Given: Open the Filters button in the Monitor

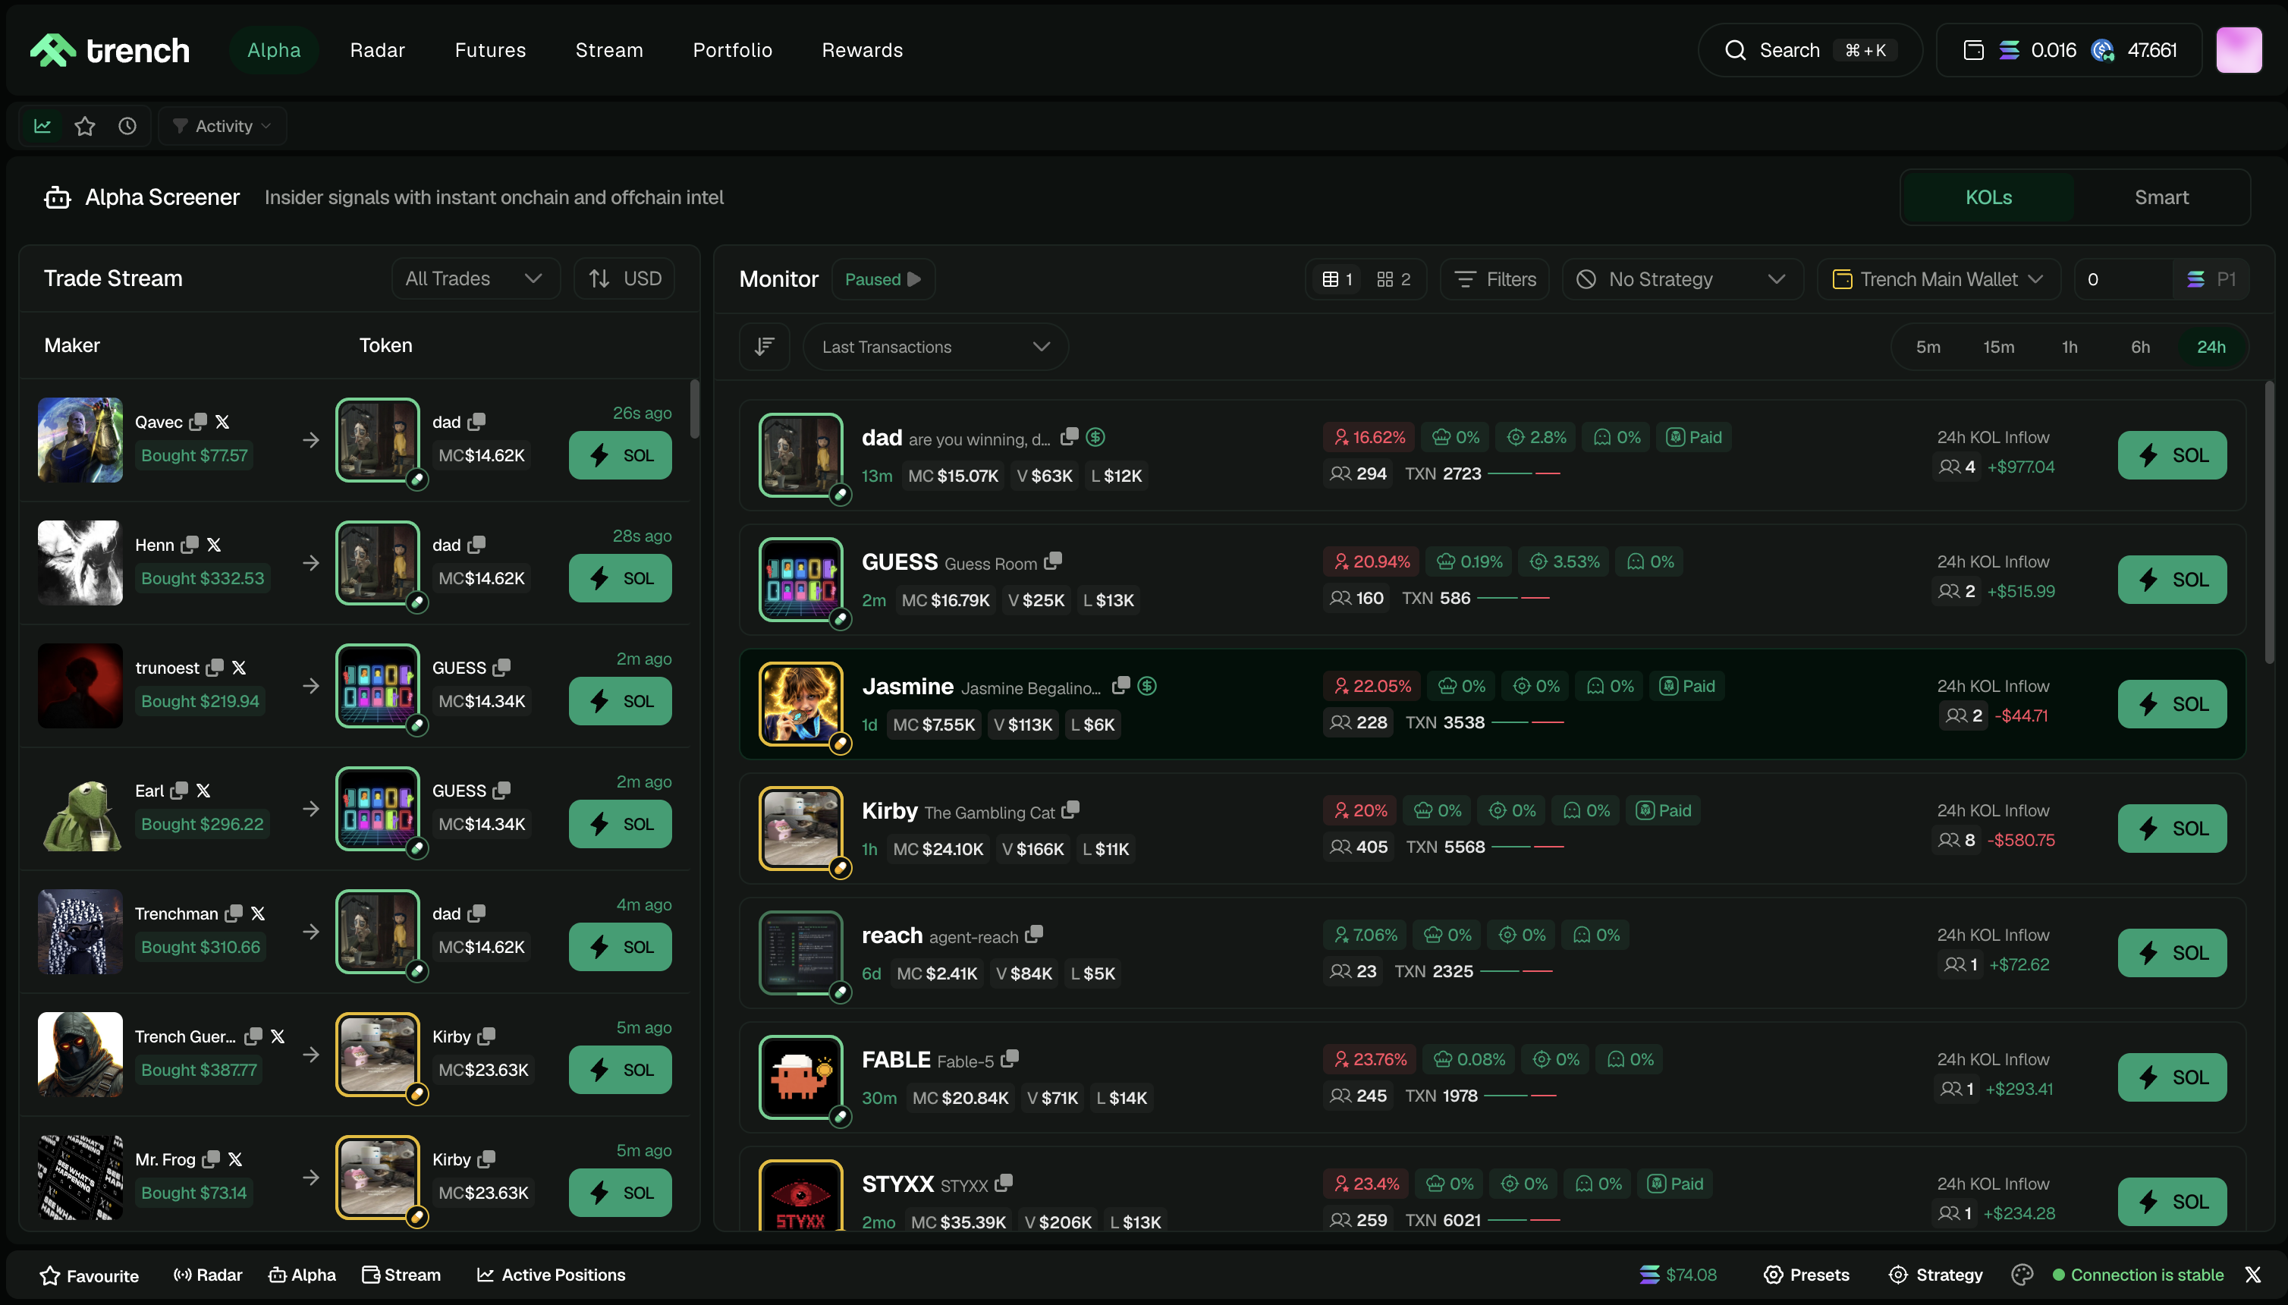Looking at the screenshot, I should pos(1494,280).
